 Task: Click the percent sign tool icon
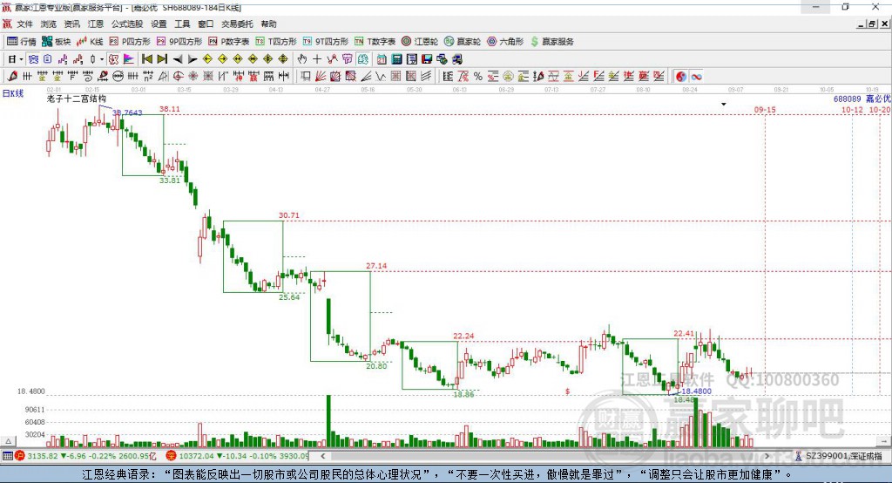point(478,77)
